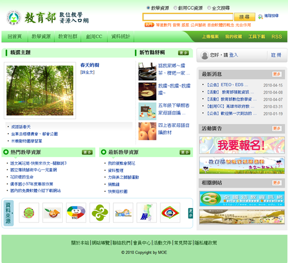Click 上傳檔案 in the green bar
Viewport: 288px width, 263px height.
click(211, 37)
